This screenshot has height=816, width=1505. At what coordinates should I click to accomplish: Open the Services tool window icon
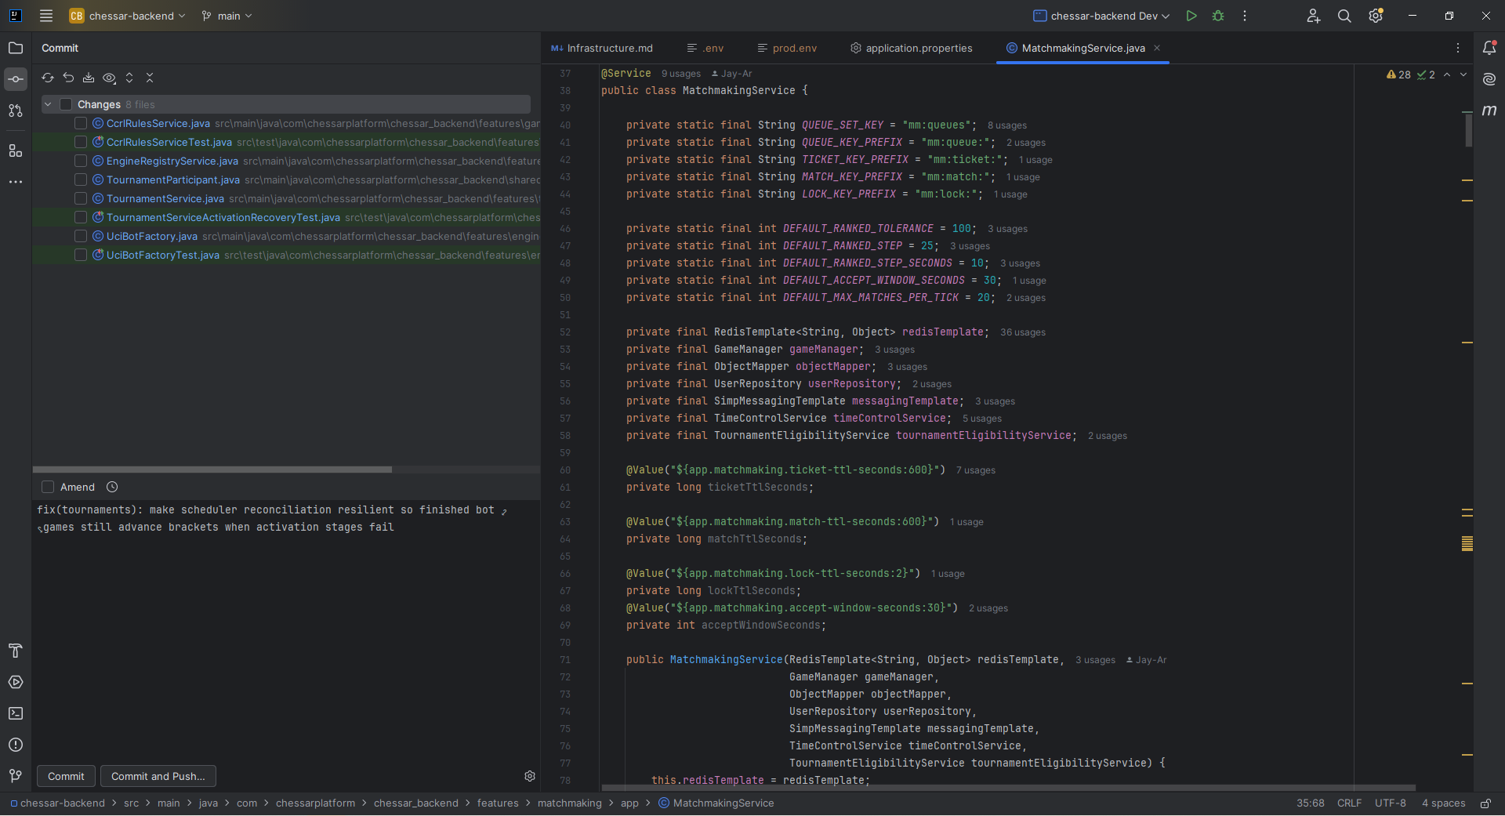pos(16,682)
